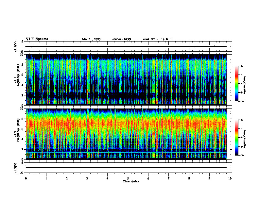The width and height of the screenshot is (259, 200).
Task: Click time axis tick label "1"
Action: [x=46, y=178]
